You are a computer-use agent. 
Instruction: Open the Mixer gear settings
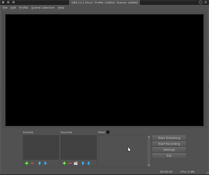tap(108, 132)
